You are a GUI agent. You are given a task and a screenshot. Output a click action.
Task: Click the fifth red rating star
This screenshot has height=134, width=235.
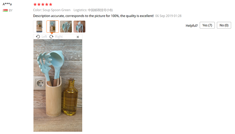51,4
